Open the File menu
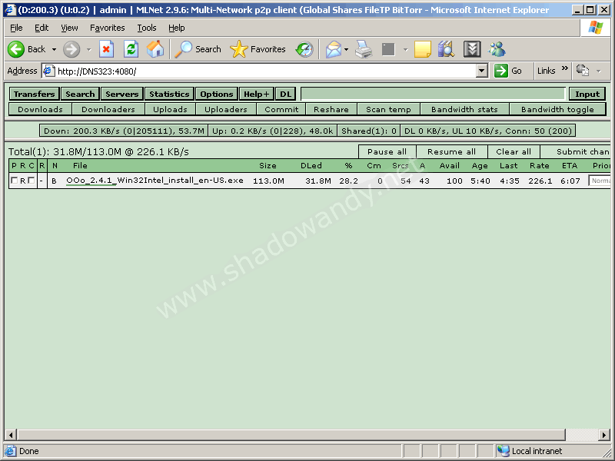Viewport: 615px width, 461px height. pos(16,28)
